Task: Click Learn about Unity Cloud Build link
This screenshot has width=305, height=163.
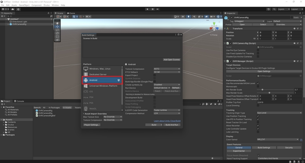Action: [167, 121]
